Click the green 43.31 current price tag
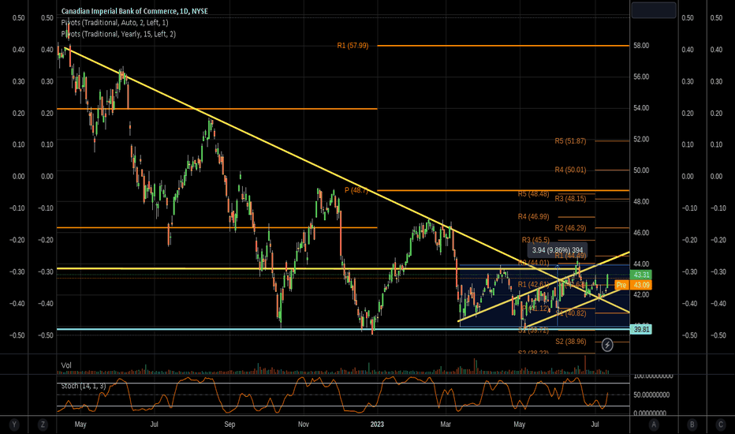735x434 pixels. 641,275
